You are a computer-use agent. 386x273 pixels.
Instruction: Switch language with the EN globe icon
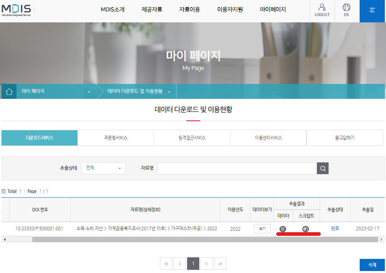(x=346, y=10)
